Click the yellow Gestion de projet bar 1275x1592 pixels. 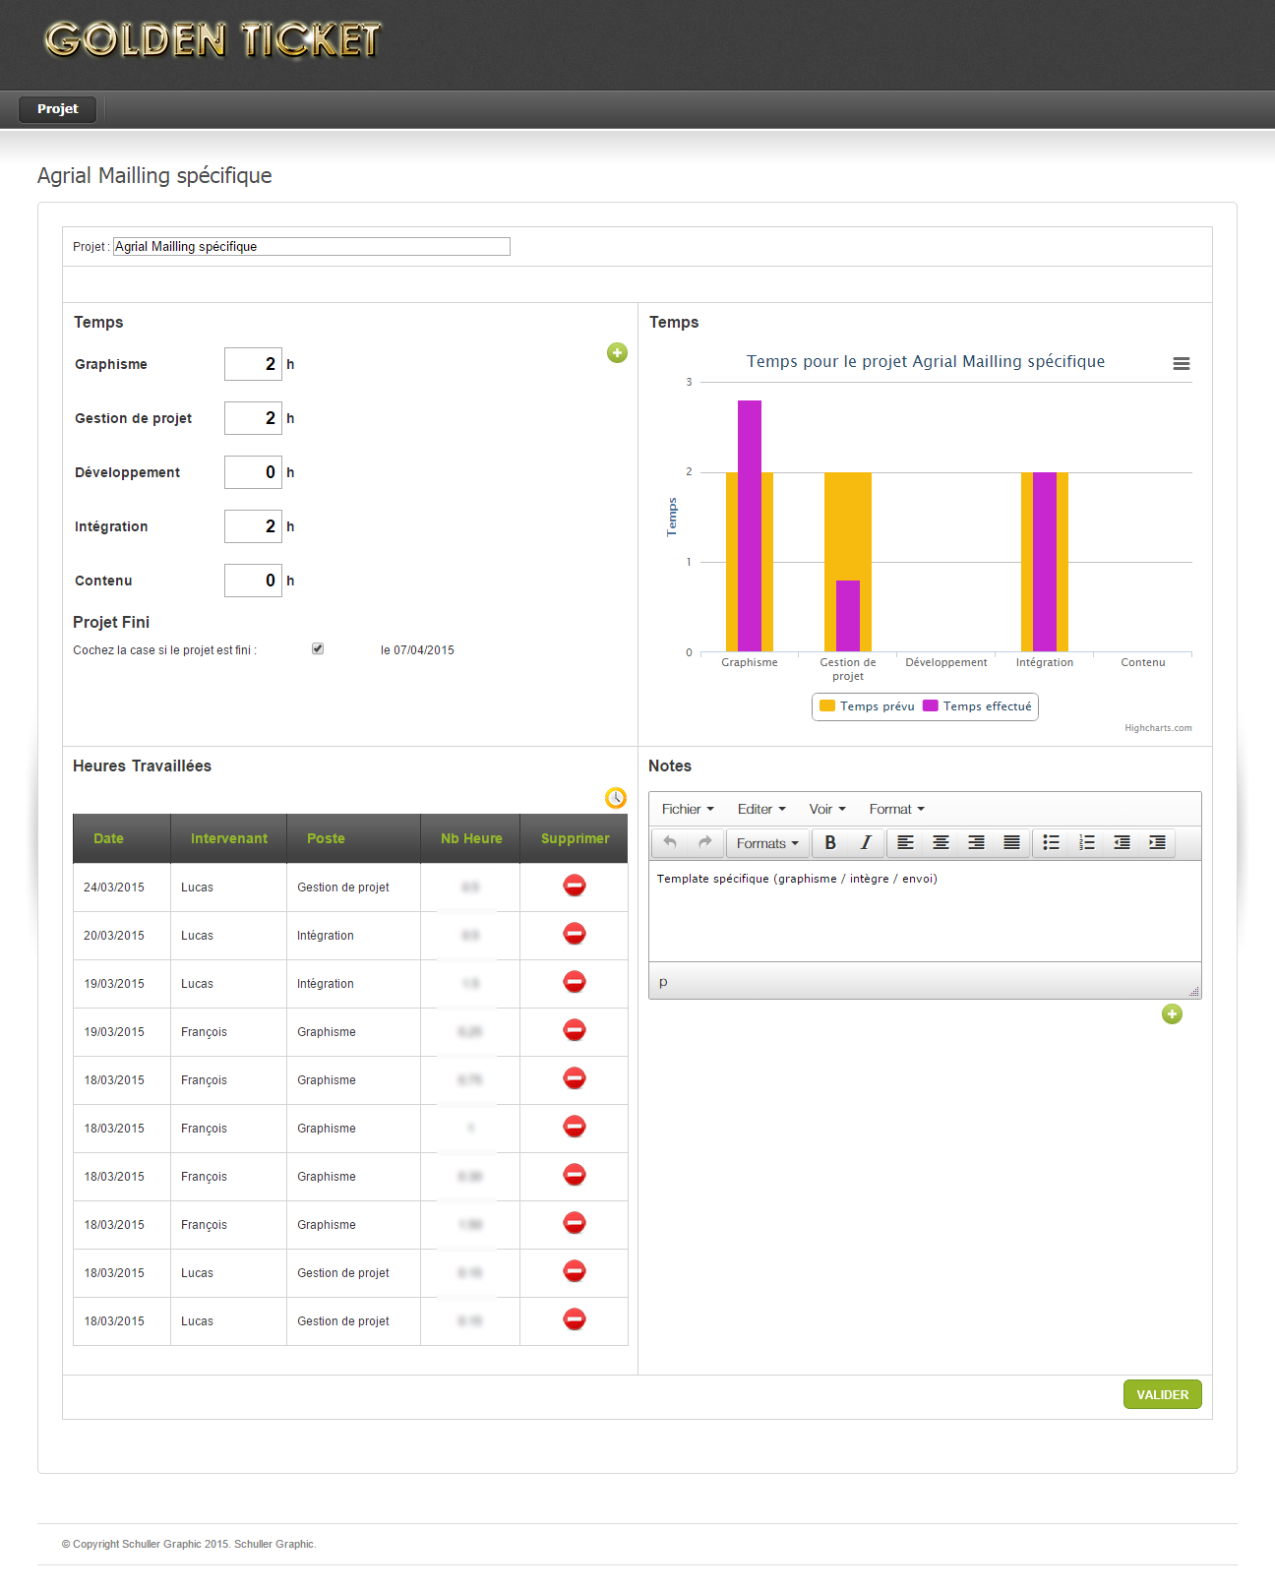(848, 526)
